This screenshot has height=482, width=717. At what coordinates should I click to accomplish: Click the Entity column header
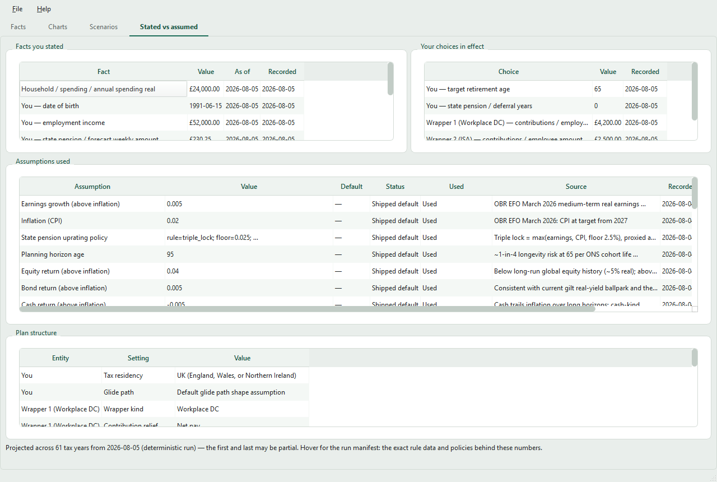[x=60, y=358]
